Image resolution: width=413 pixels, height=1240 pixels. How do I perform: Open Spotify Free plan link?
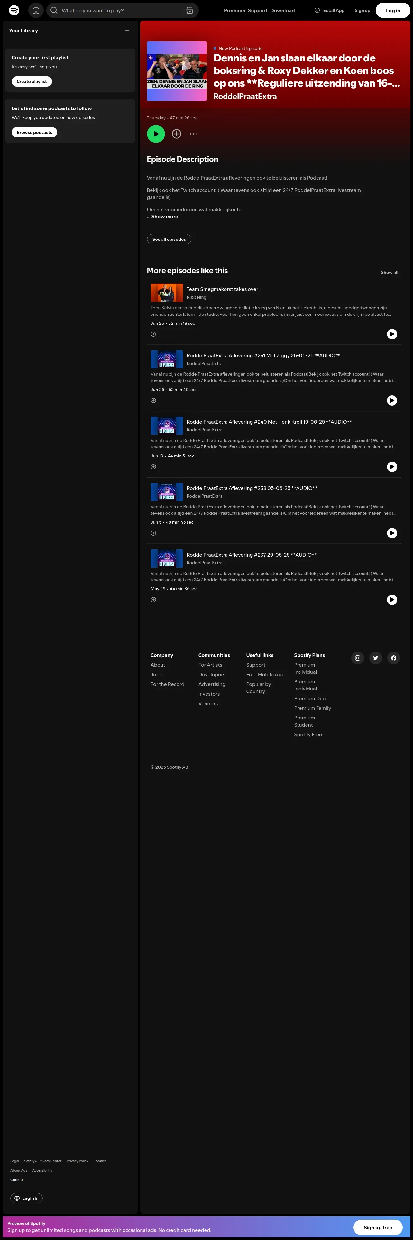click(308, 735)
